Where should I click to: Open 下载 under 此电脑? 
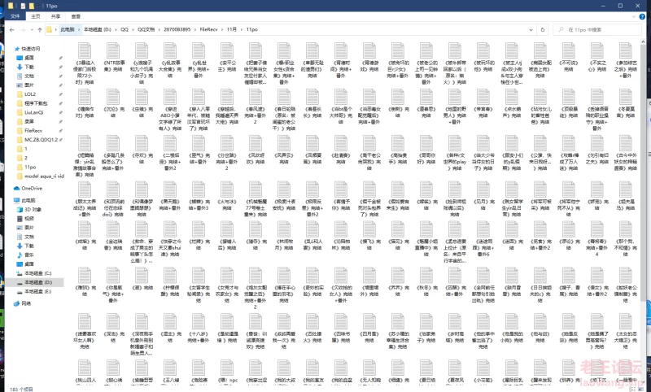[28, 246]
